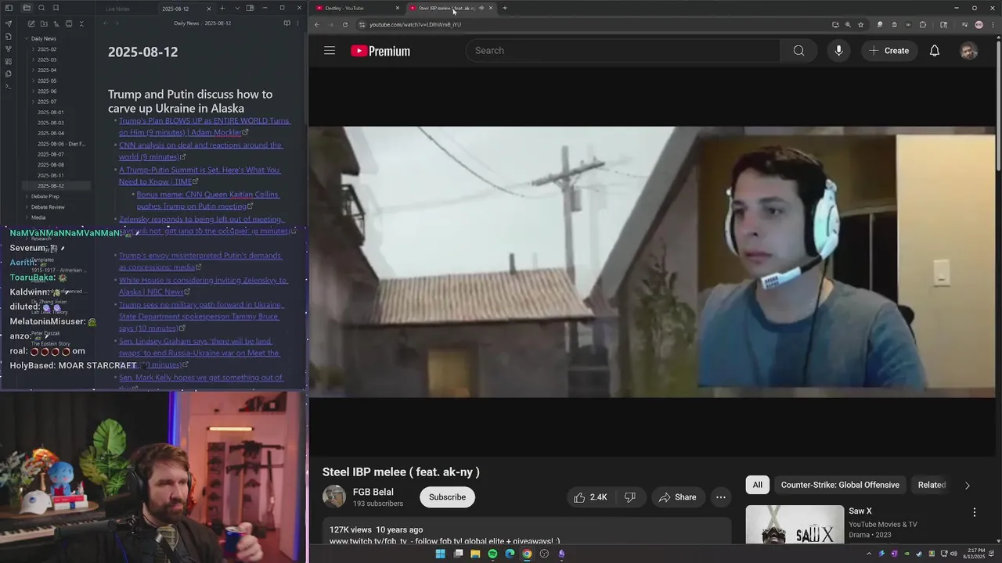Open Spotify from the taskbar
The height and width of the screenshot is (563, 1002).
coord(492,554)
